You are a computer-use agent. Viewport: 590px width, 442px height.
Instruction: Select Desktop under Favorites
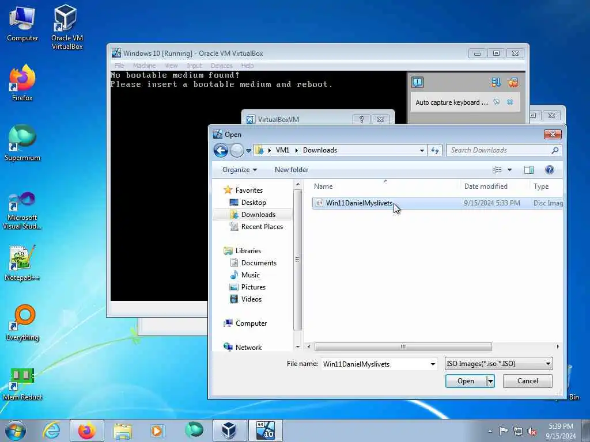point(254,202)
